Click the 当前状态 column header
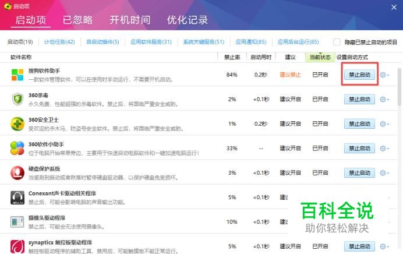Screen dimensions: 403x254 click(x=320, y=57)
